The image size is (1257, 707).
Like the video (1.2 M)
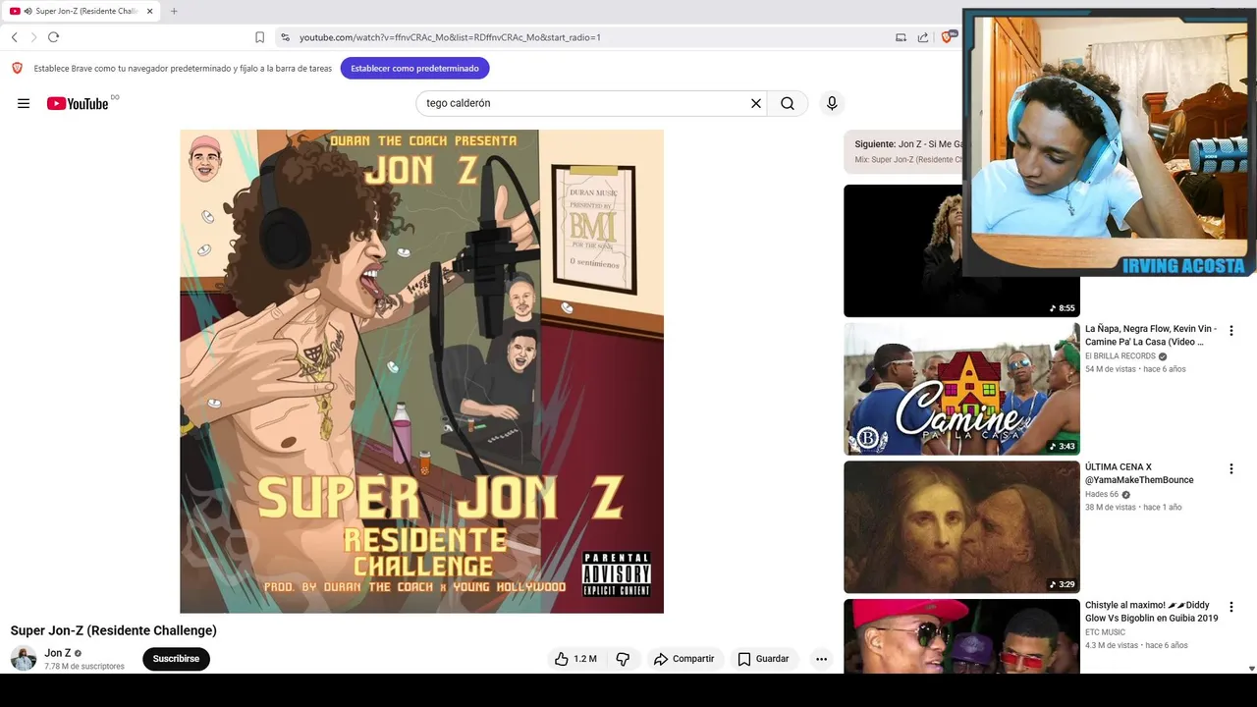coord(575,659)
